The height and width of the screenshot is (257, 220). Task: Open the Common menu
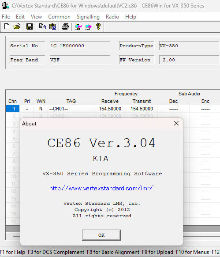[59, 17]
